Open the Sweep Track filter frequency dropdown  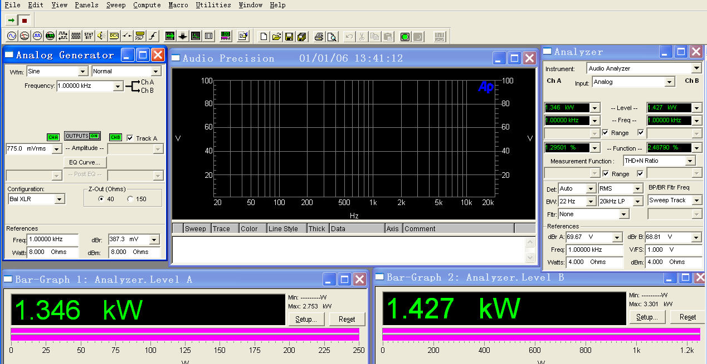pyautogui.click(x=696, y=200)
